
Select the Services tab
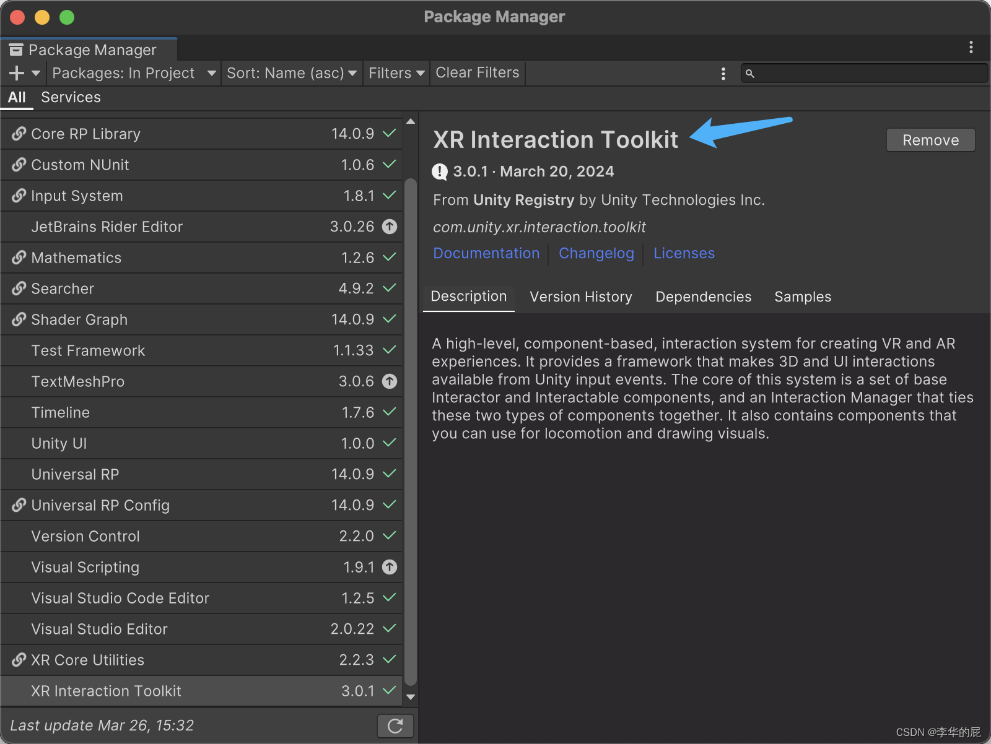click(71, 97)
